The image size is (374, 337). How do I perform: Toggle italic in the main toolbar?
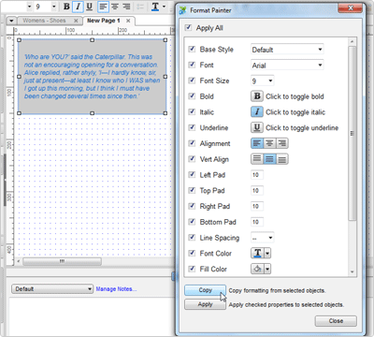[x=78, y=7]
